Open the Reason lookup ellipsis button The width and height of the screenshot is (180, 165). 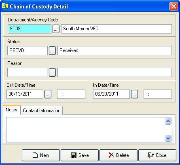pyautogui.click(x=52, y=73)
